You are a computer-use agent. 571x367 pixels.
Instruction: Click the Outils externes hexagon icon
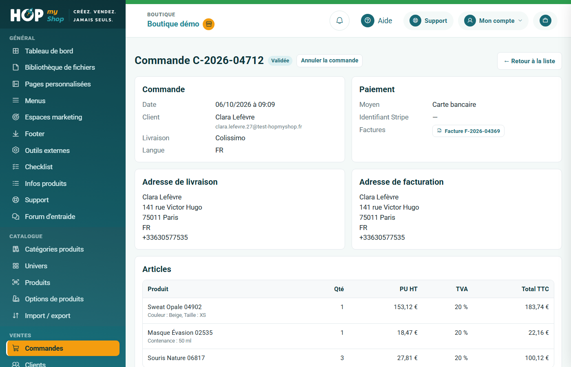(16, 150)
